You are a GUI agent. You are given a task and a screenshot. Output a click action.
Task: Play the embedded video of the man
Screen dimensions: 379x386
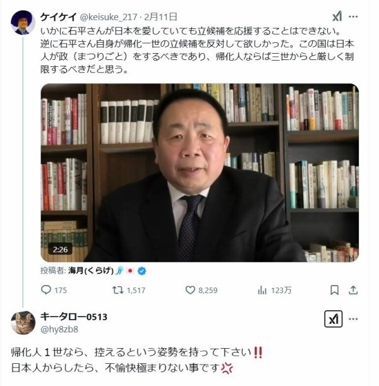[x=200, y=172]
